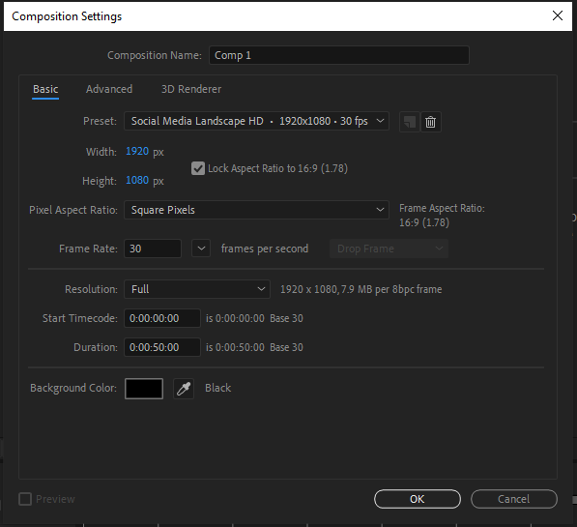
Task: Close the Composition Settings dialog
Action: (558, 15)
